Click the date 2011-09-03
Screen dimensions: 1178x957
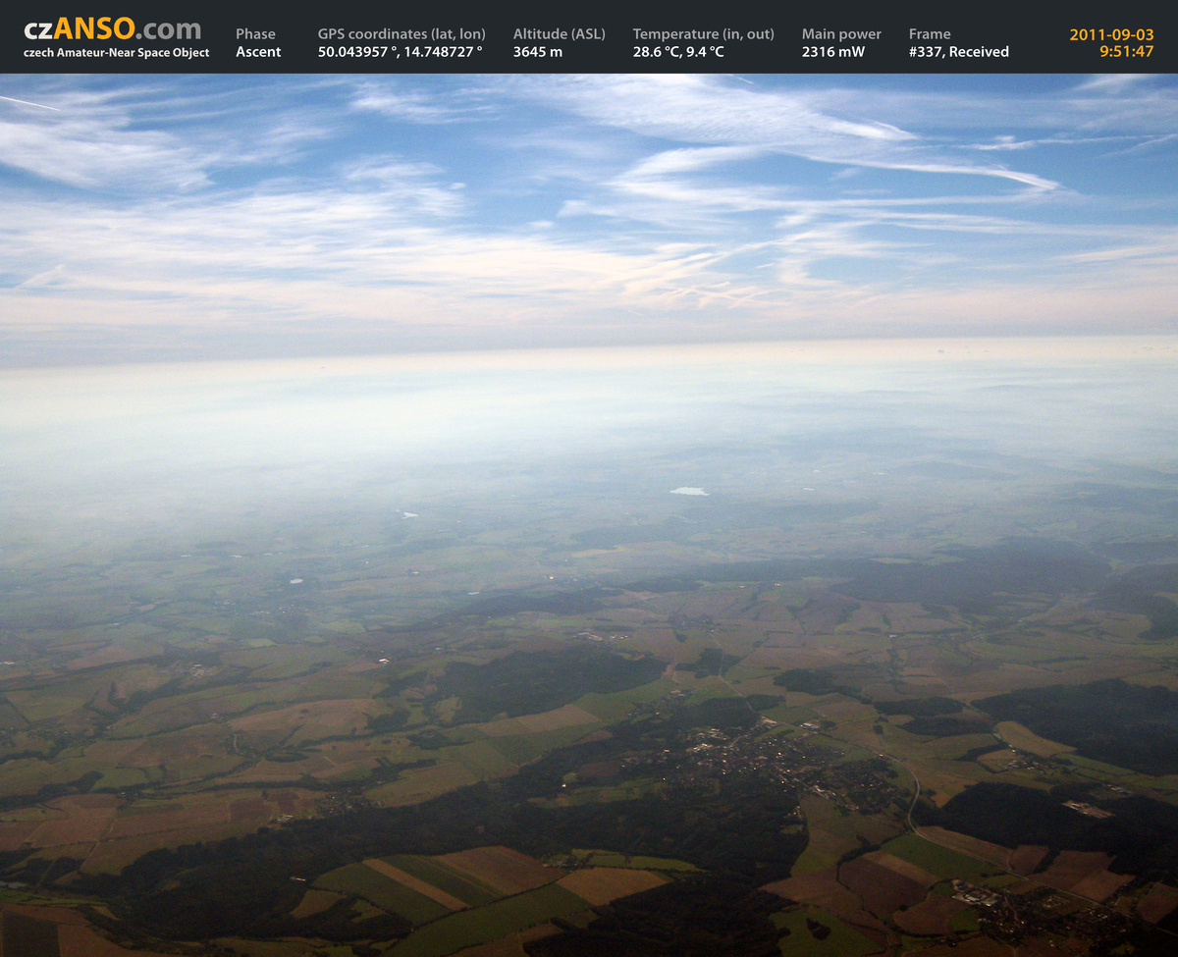click(1111, 34)
